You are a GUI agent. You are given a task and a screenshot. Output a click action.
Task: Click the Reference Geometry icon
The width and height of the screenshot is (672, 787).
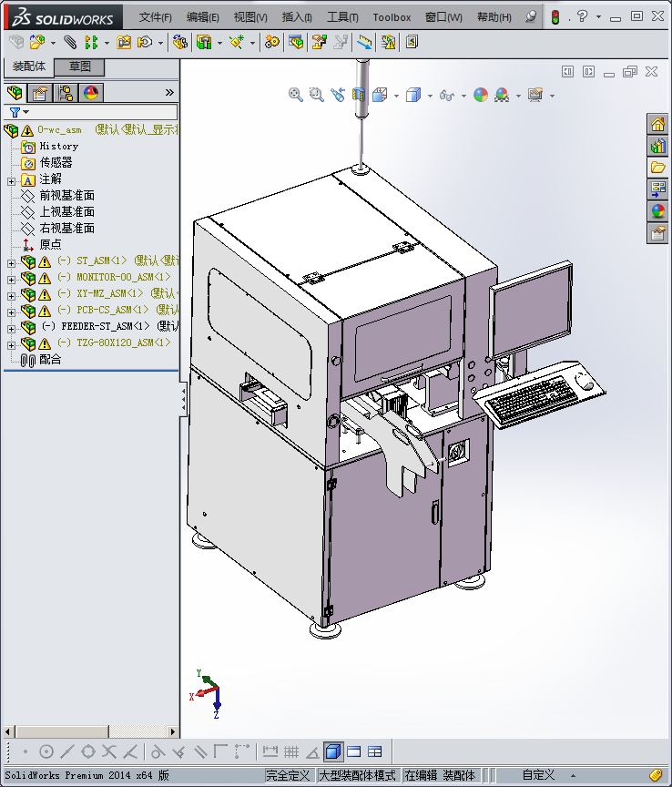pyautogui.click(x=237, y=42)
